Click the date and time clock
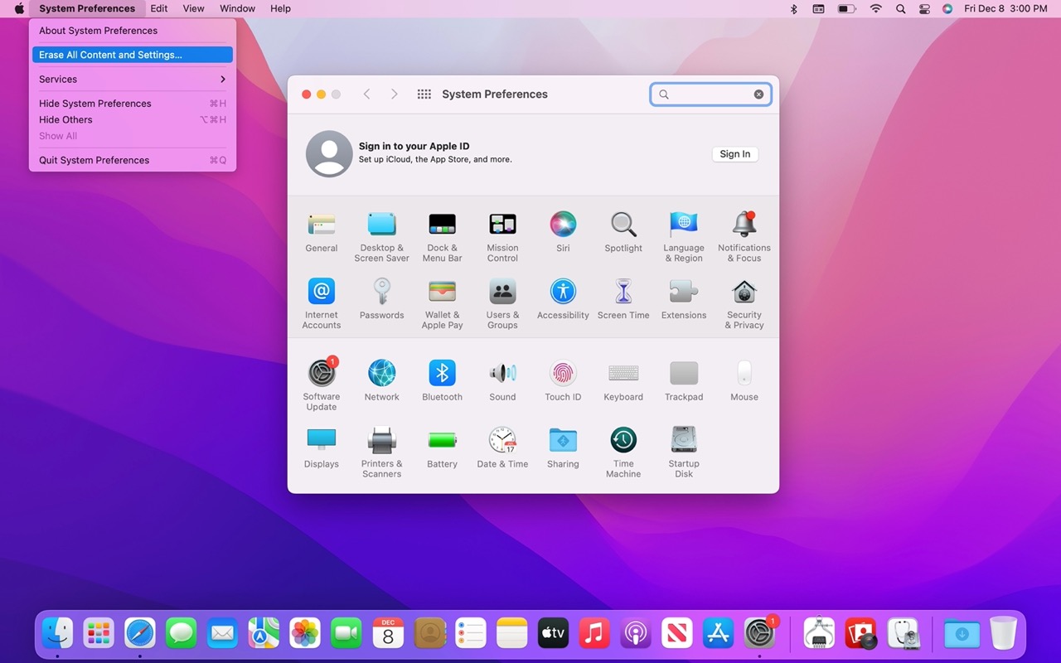The height and width of the screenshot is (663, 1061). (1006, 8)
